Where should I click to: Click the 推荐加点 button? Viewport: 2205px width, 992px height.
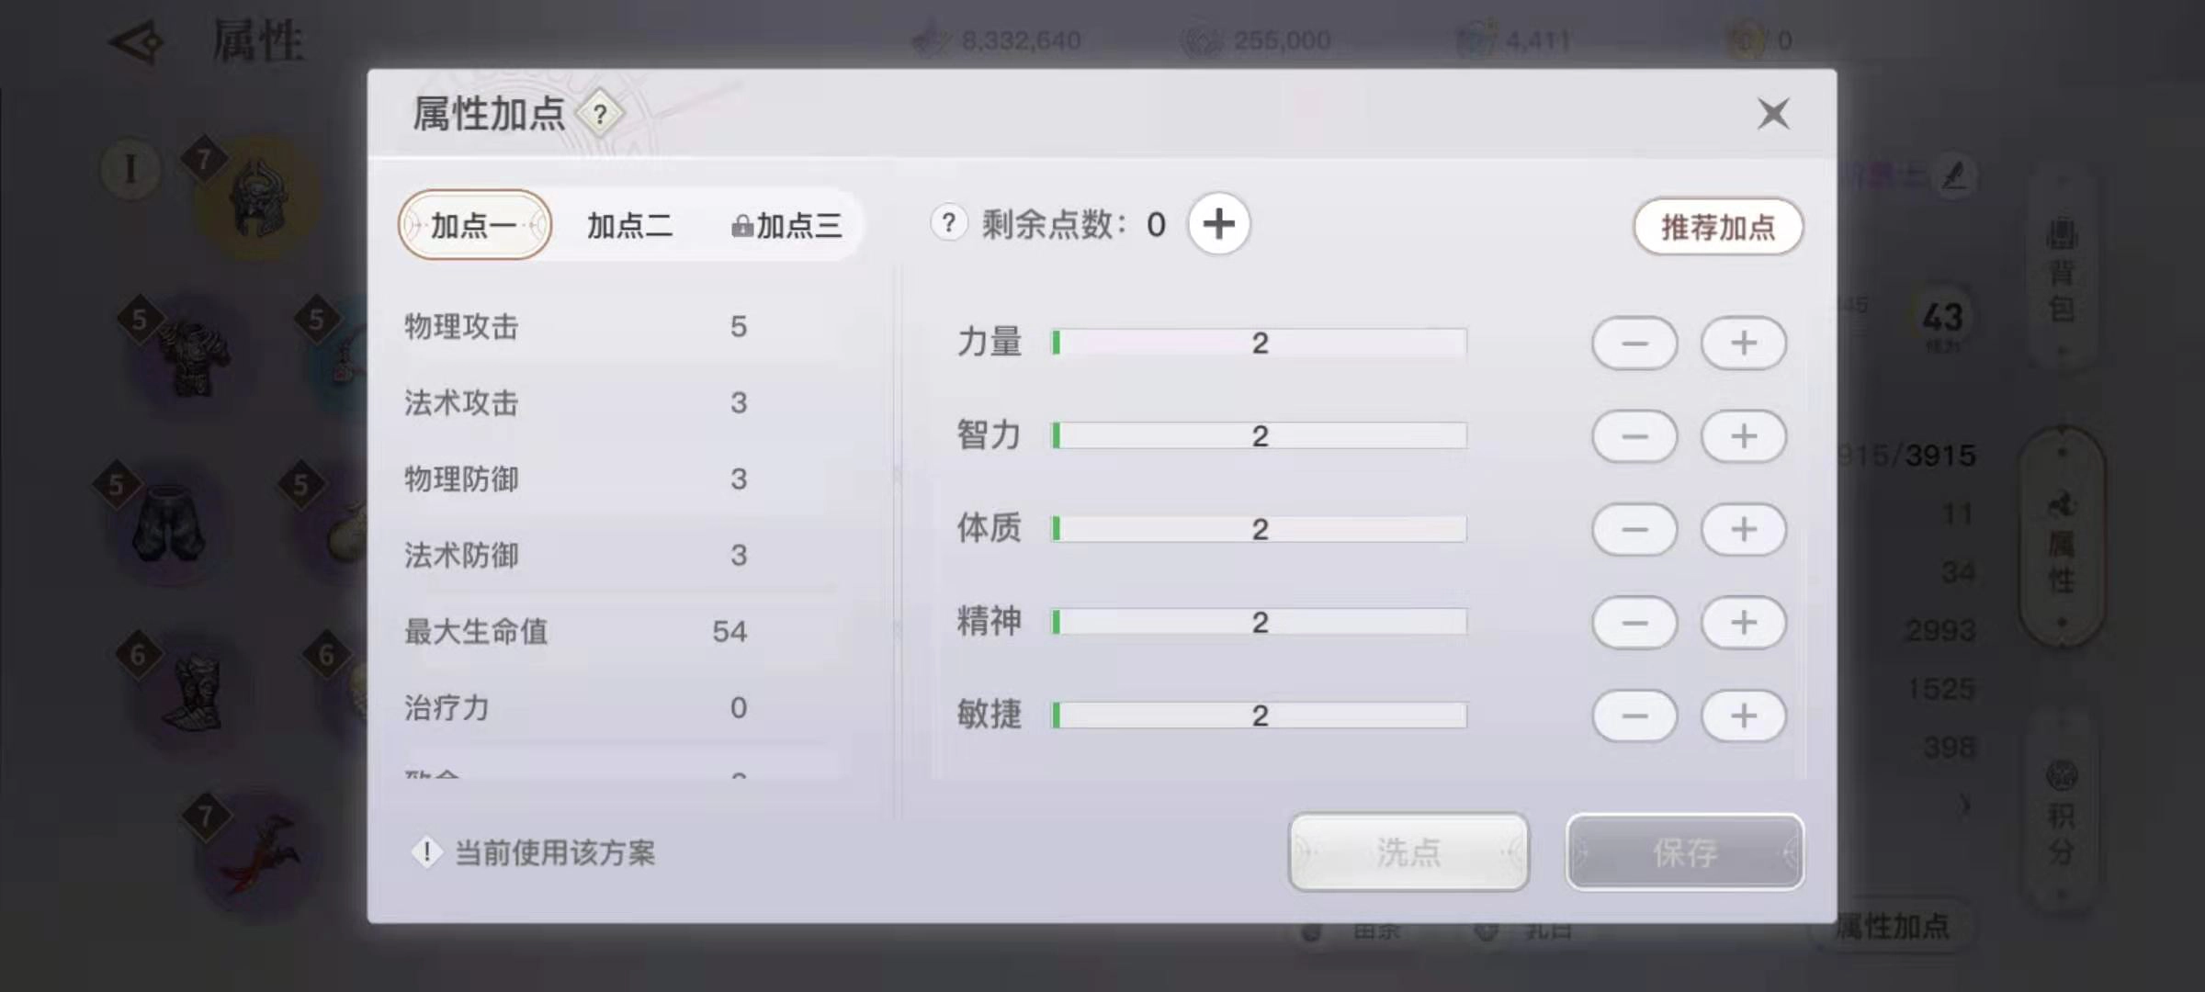[1717, 227]
